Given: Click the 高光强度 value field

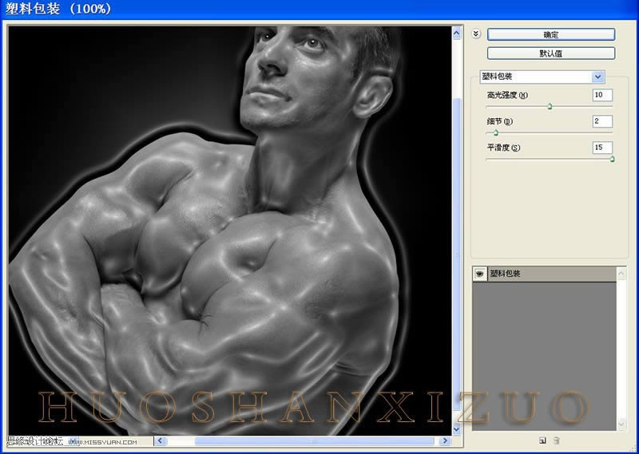Looking at the screenshot, I should click(602, 95).
